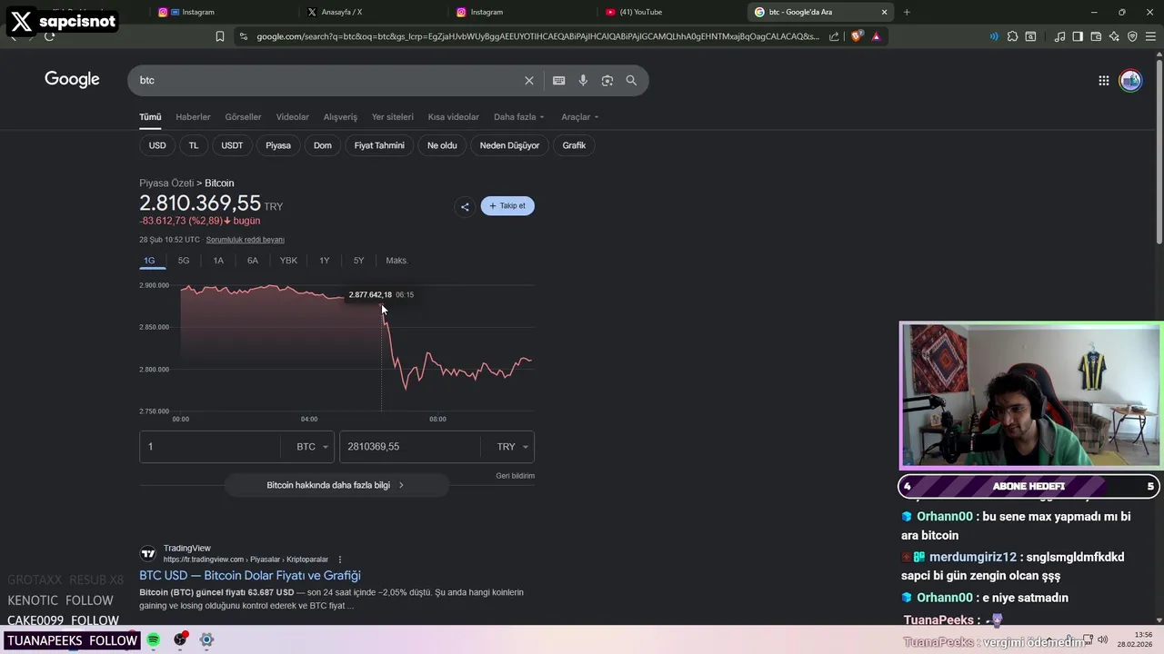
Task: Open the Google apps grid
Action: point(1104,81)
